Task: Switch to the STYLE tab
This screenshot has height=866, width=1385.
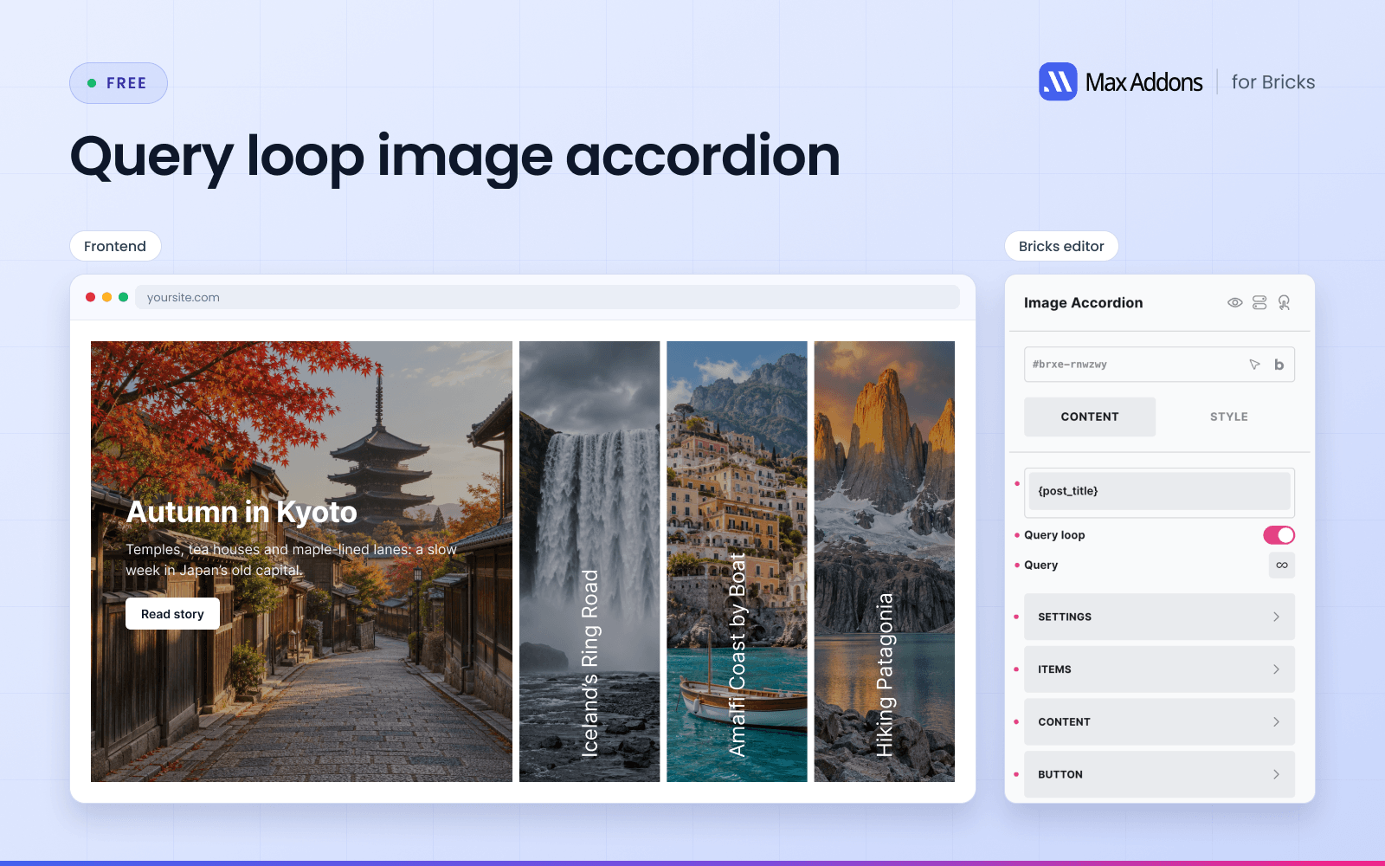Action: click(x=1228, y=417)
